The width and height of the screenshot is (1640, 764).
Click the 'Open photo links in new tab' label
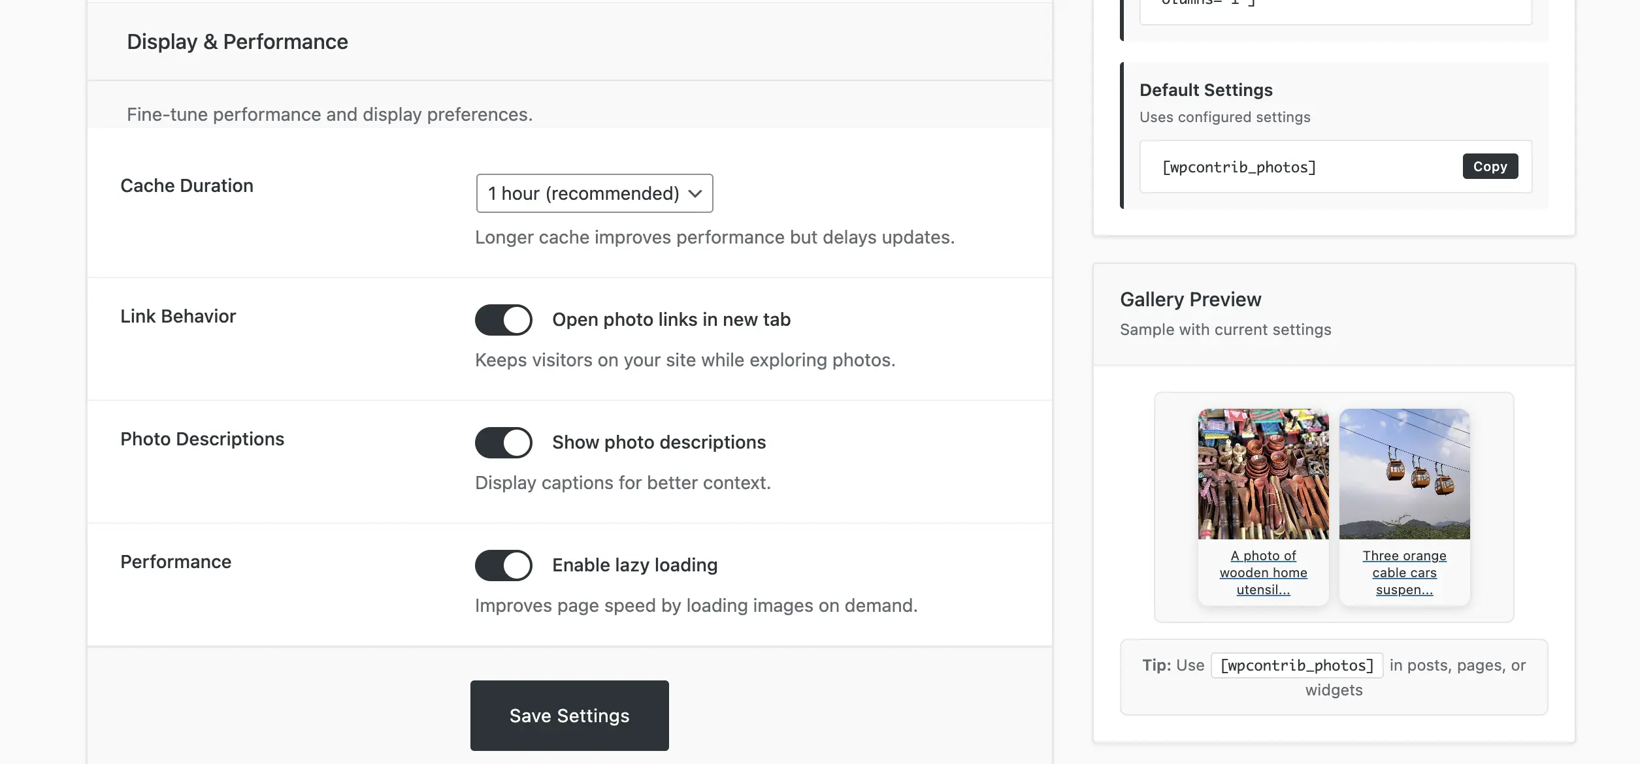pos(671,320)
